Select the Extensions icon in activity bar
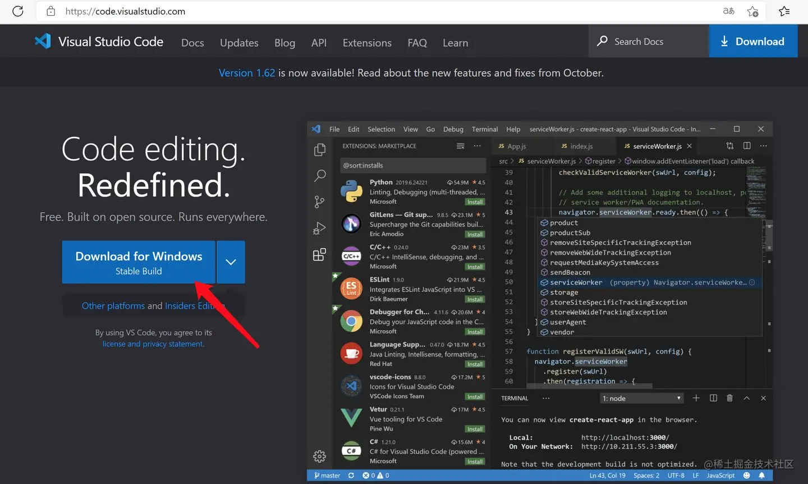808x484 pixels. click(x=320, y=255)
